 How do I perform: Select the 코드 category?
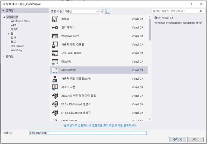click(13, 42)
